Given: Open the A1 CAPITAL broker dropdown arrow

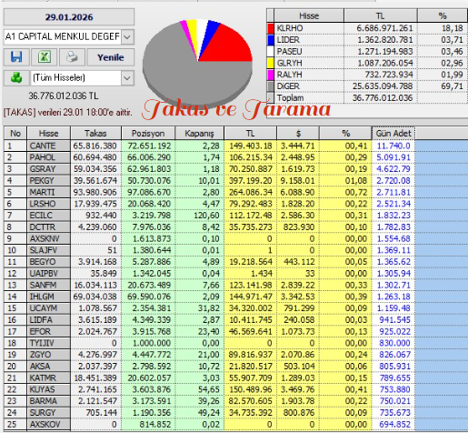Looking at the screenshot, I should point(127,37).
